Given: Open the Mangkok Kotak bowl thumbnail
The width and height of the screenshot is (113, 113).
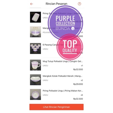Looking at the screenshot, I should click(36, 80).
